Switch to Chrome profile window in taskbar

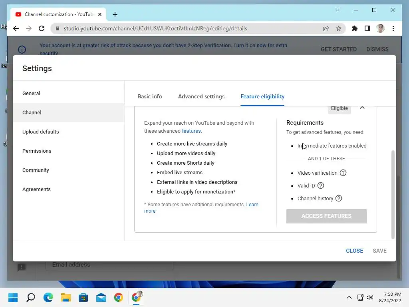(137, 297)
